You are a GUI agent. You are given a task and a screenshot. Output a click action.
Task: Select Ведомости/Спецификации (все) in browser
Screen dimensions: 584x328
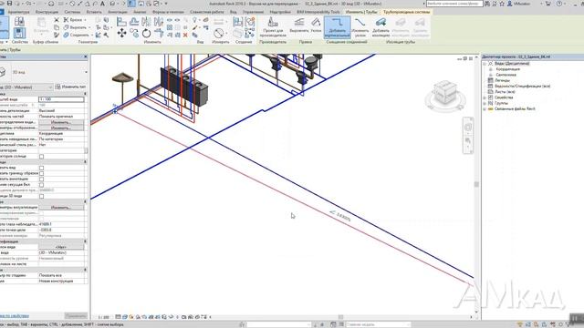pos(522,86)
